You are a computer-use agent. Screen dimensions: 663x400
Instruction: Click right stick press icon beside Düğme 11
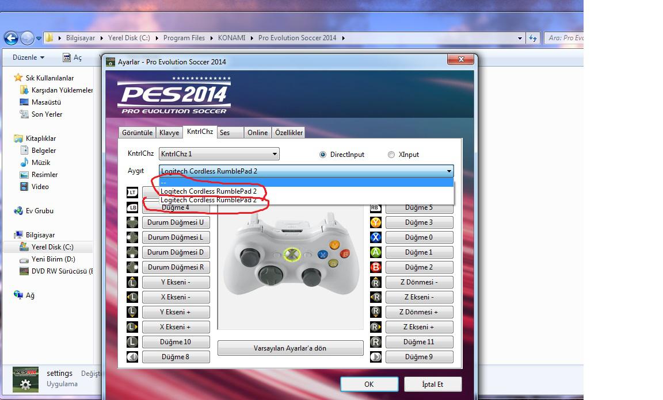(x=375, y=342)
